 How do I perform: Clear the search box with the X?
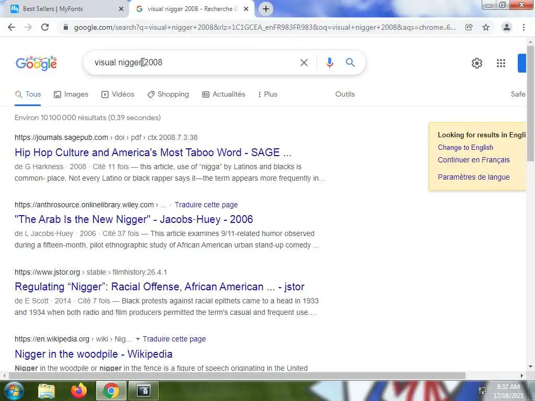304,63
